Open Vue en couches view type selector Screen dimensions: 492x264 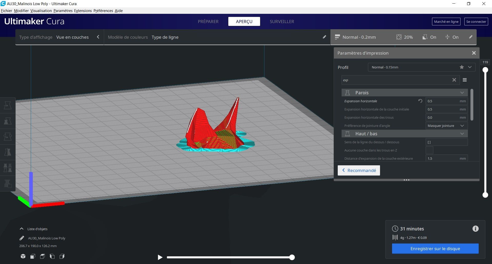click(x=73, y=37)
